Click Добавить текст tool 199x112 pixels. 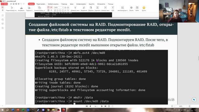coord(75,9)
